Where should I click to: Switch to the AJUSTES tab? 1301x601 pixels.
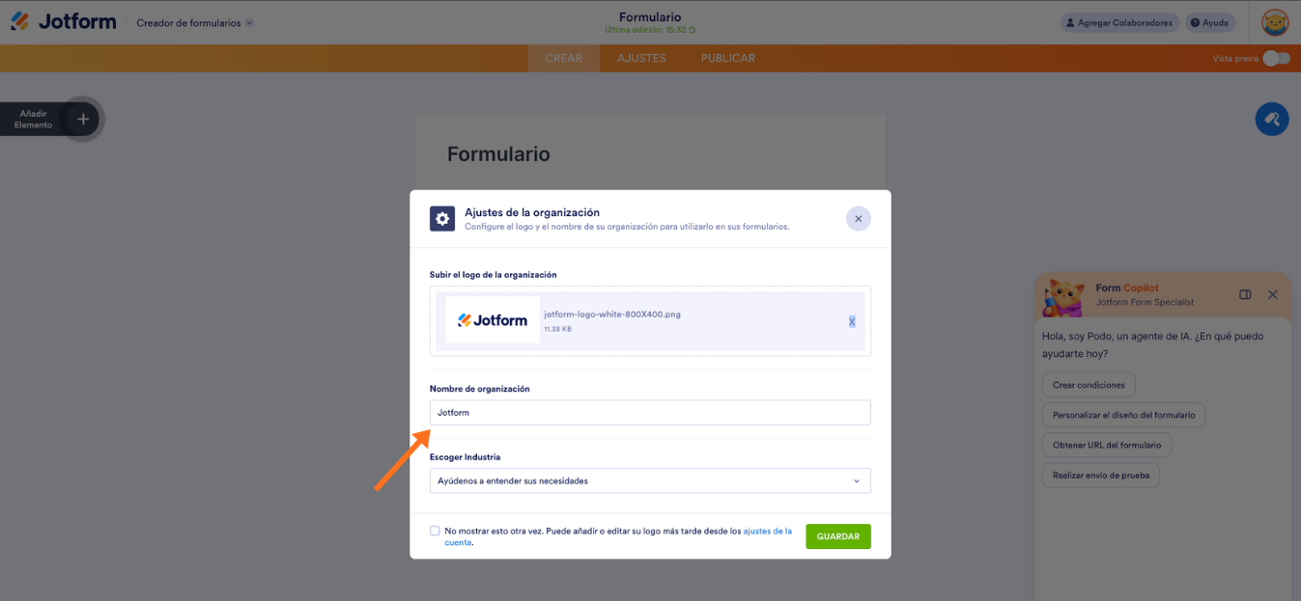641,58
